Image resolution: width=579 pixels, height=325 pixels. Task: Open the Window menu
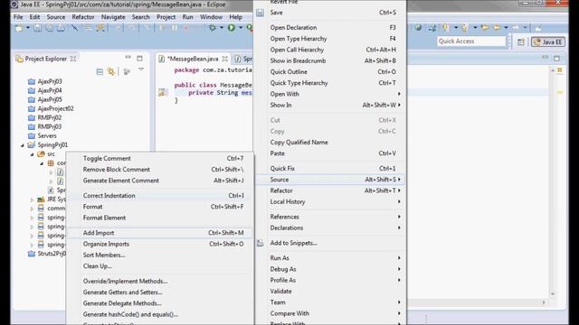tap(211, 17)
